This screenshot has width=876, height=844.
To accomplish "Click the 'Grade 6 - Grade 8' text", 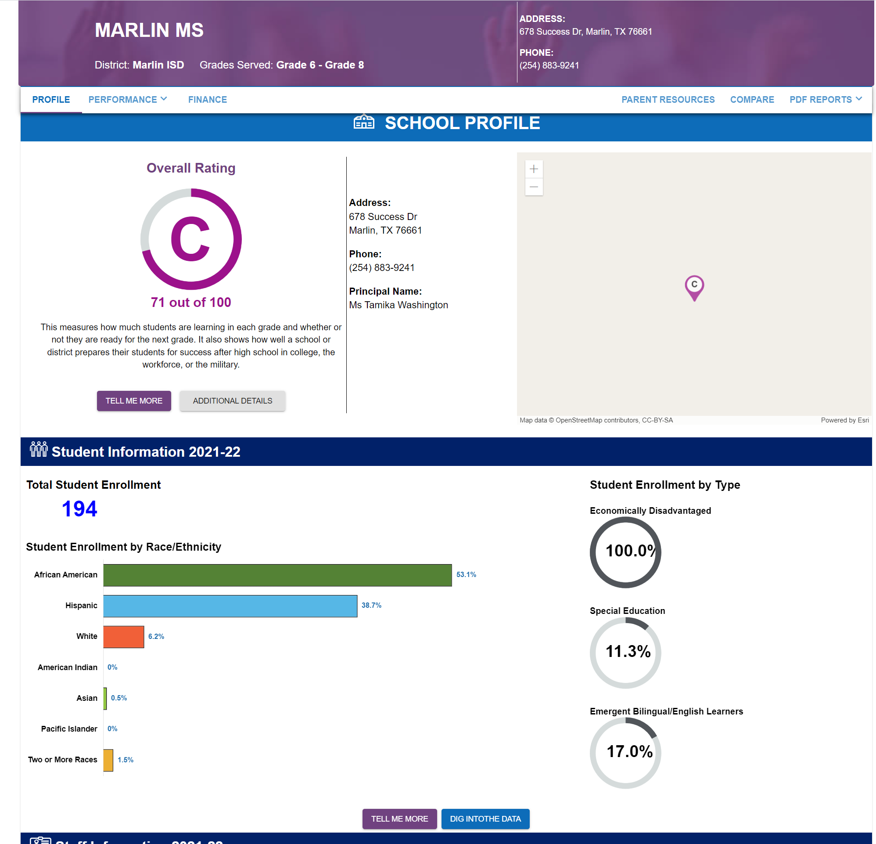I will (320, 65).
